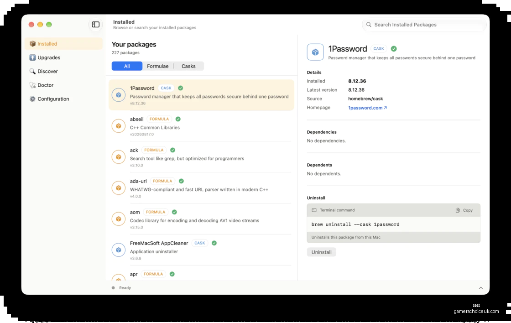The height and width of the screenshot is (323, 511).
Task: Select the ack package row
Action: point(201,157)
